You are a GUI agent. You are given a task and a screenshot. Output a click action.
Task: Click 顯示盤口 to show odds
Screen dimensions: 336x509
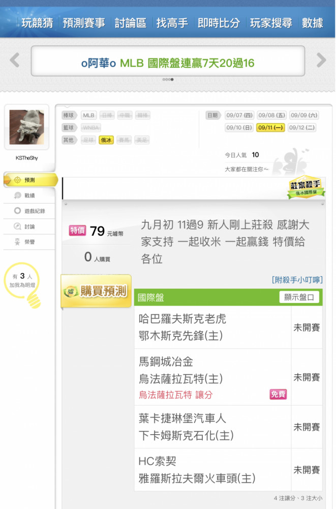[299, 297]
